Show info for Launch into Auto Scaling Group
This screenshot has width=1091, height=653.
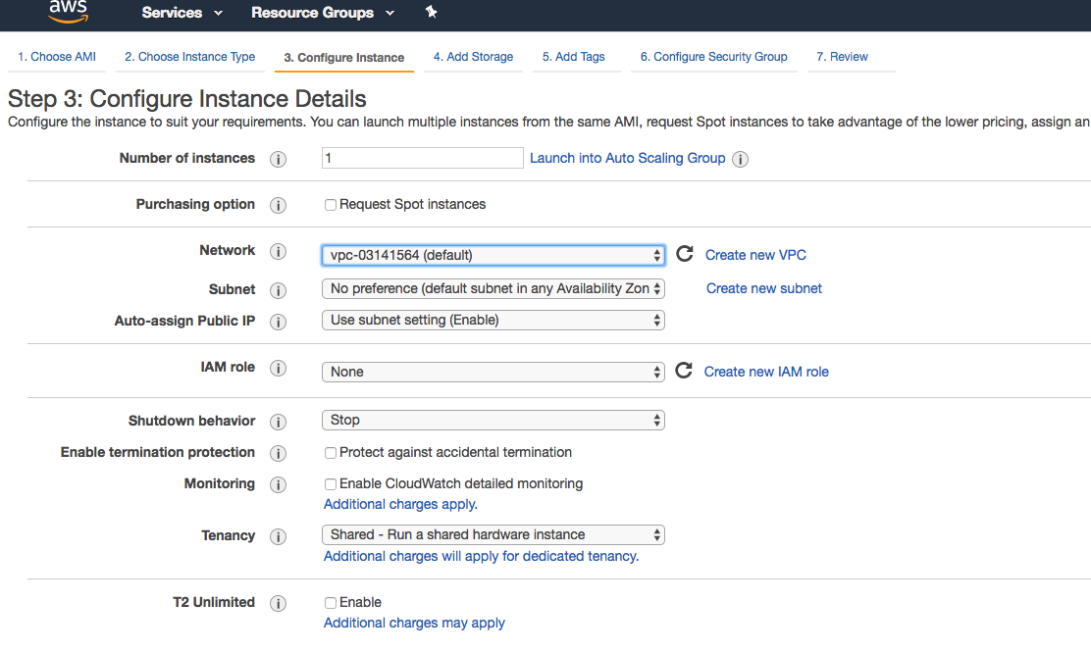741,159
